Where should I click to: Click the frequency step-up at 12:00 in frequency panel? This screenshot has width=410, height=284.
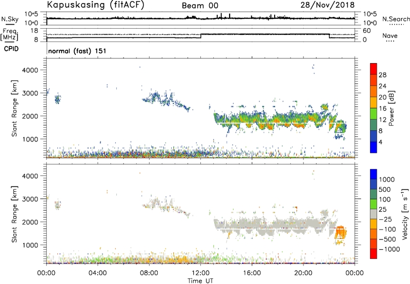point(201,36)
